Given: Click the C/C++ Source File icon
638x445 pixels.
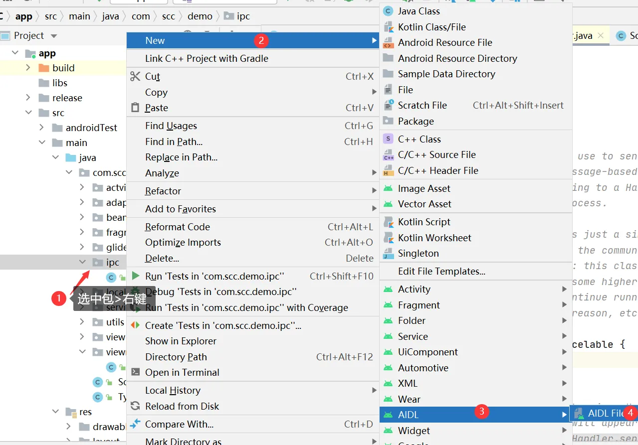Looking at the screenshot, I should coord(388,155).
